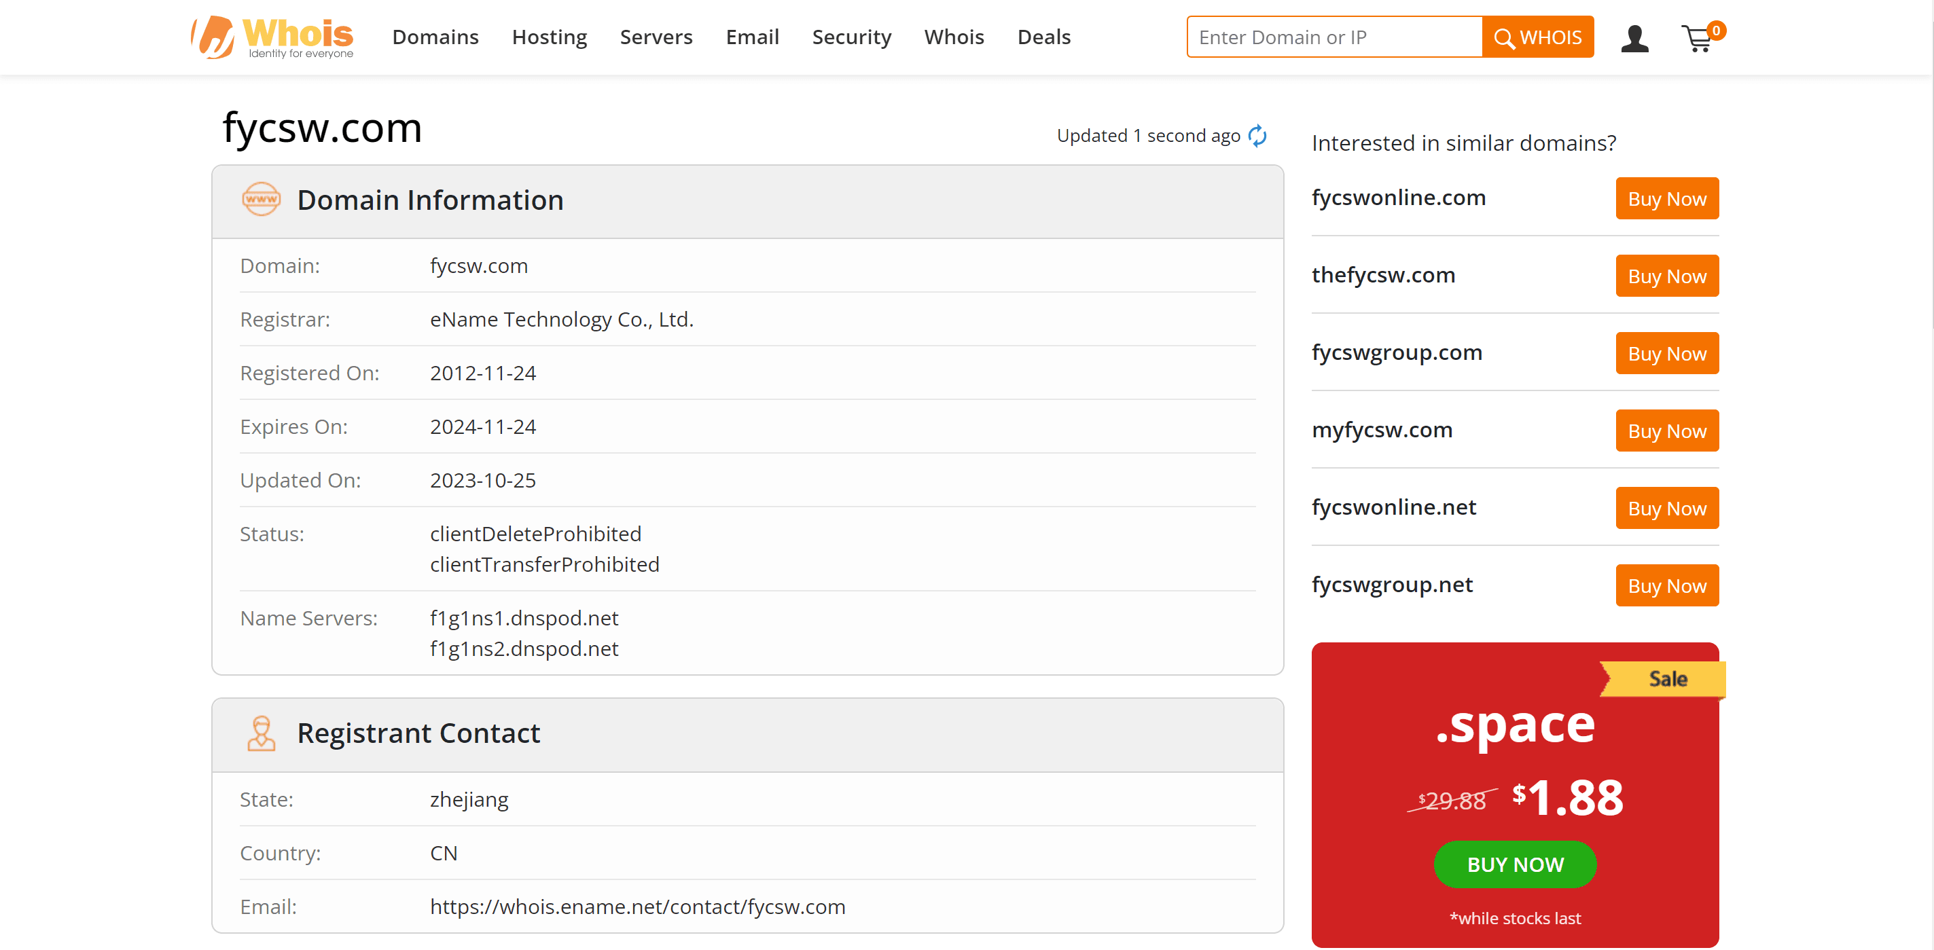Image resolution: width=1934 pixels, height=950 pixels.
Task: Select the Security menu tab
Action: click(x=853, y=37)
